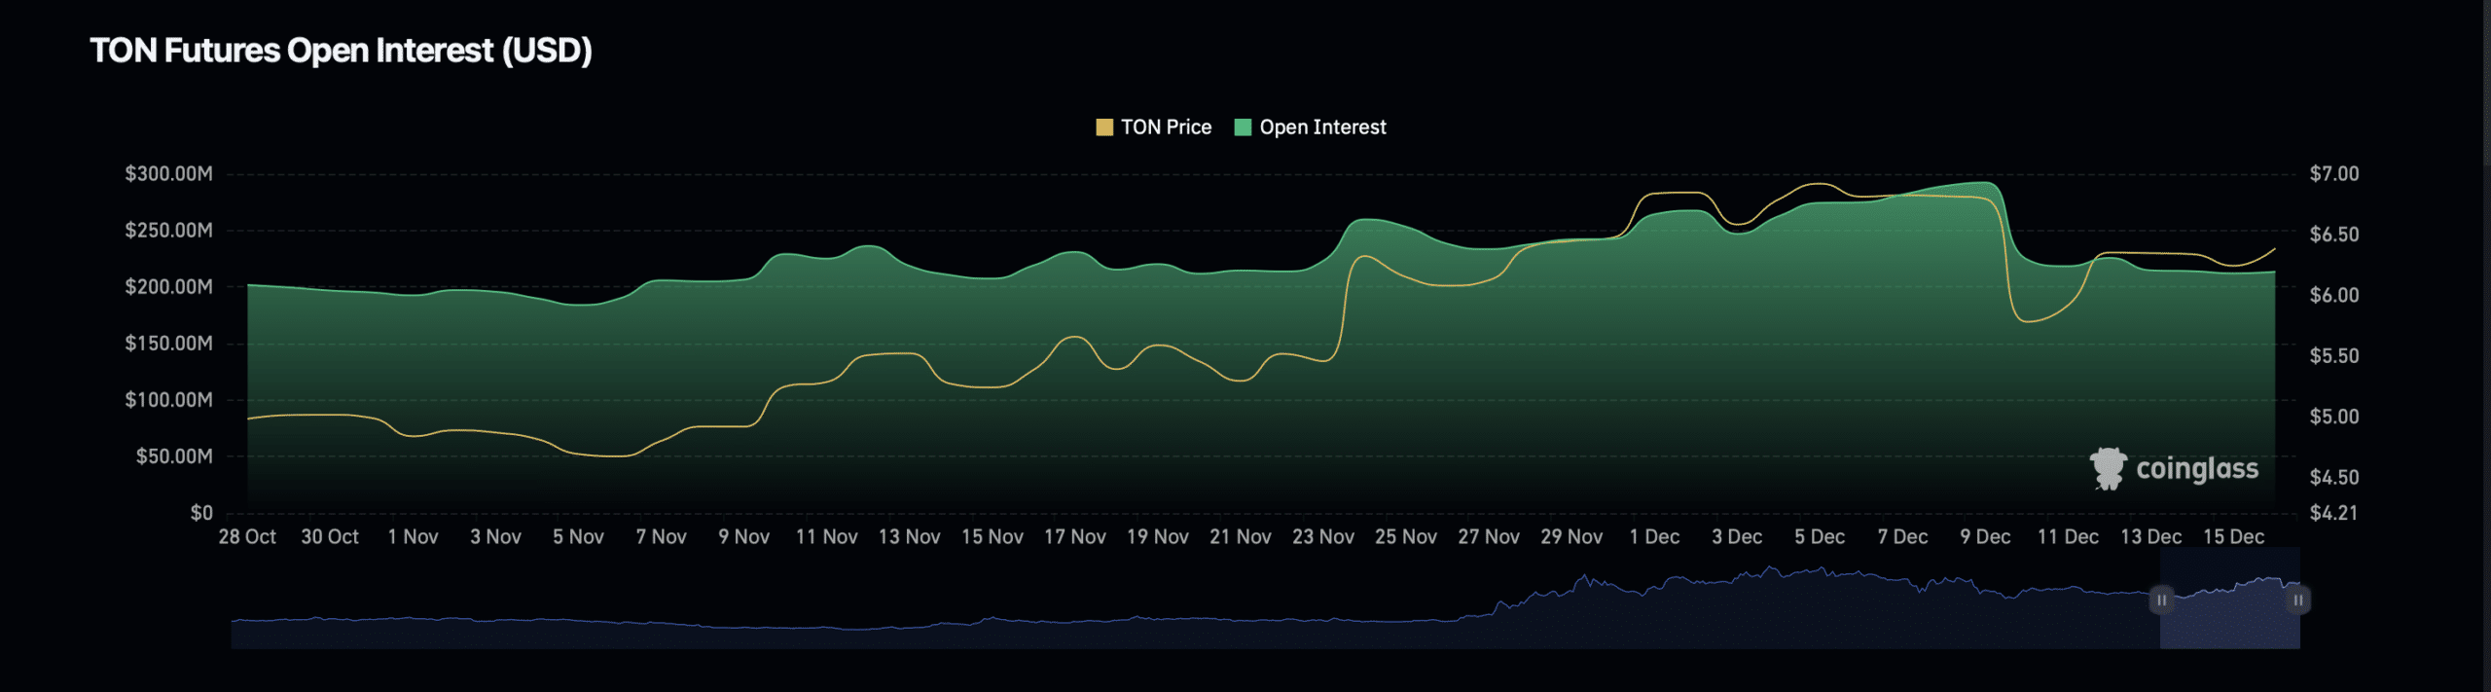The width and height of the screenshot is (2491, 692).
Task: Click the $300.00M left axis label
Action: pos(168,174)
